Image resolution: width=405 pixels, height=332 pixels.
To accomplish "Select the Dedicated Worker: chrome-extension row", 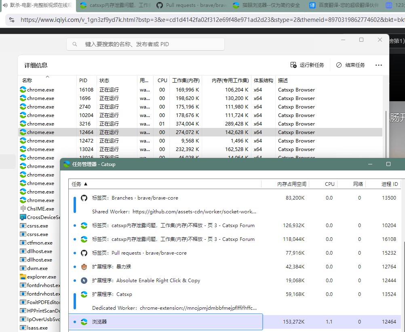I will pyautogui.click(x=174, y=308).
